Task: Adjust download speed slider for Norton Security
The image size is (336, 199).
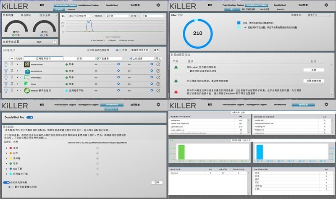Action: click(118, 64)
